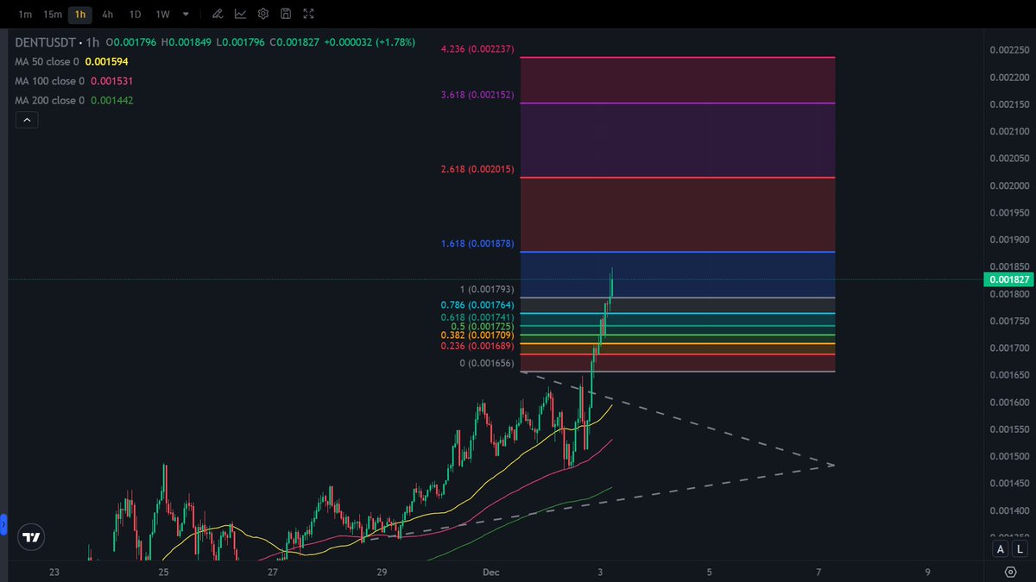
Task: Toggle log scale L button
Action: [1020, 548]
